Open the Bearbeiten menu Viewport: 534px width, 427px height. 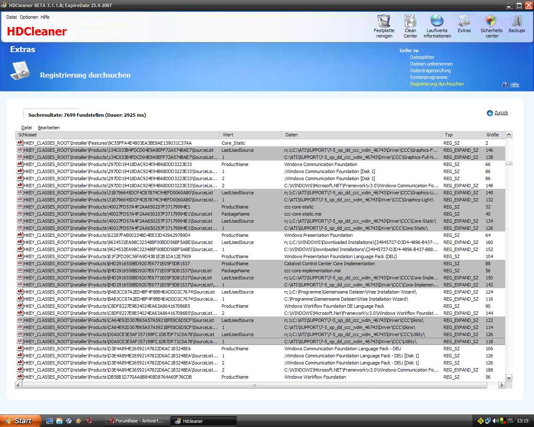coord(49,128)
